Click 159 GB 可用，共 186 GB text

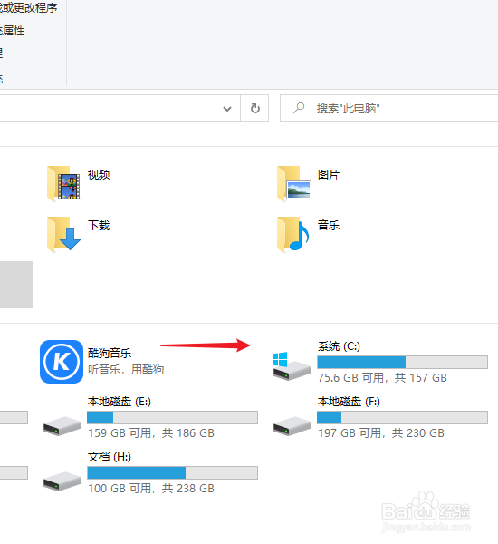(151, 433)
